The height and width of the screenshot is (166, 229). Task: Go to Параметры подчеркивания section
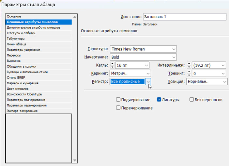(x=26, y=100)
